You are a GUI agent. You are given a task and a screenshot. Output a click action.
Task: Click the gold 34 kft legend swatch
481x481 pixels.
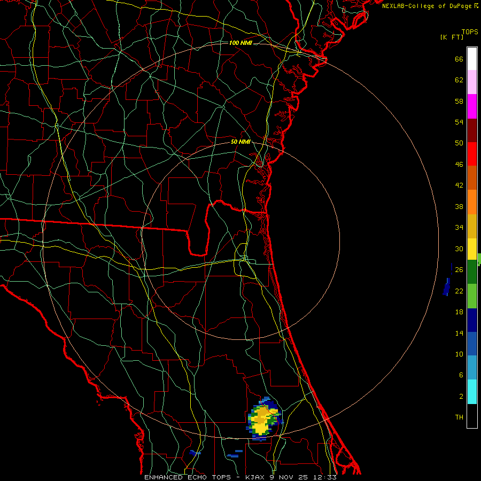pos(472,226)
